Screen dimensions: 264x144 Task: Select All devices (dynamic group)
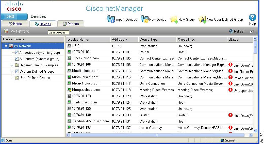pos(40,52)
